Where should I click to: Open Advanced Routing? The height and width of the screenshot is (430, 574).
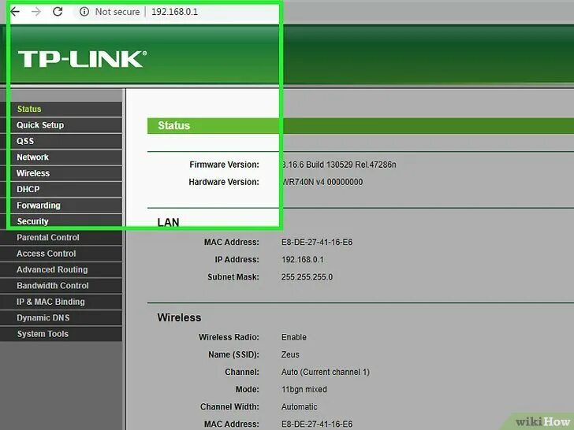61,270
